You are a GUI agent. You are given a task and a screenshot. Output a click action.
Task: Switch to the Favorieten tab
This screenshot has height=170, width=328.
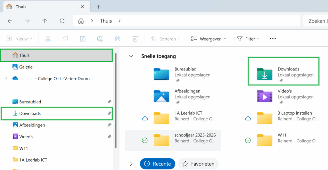coord(198,164)
